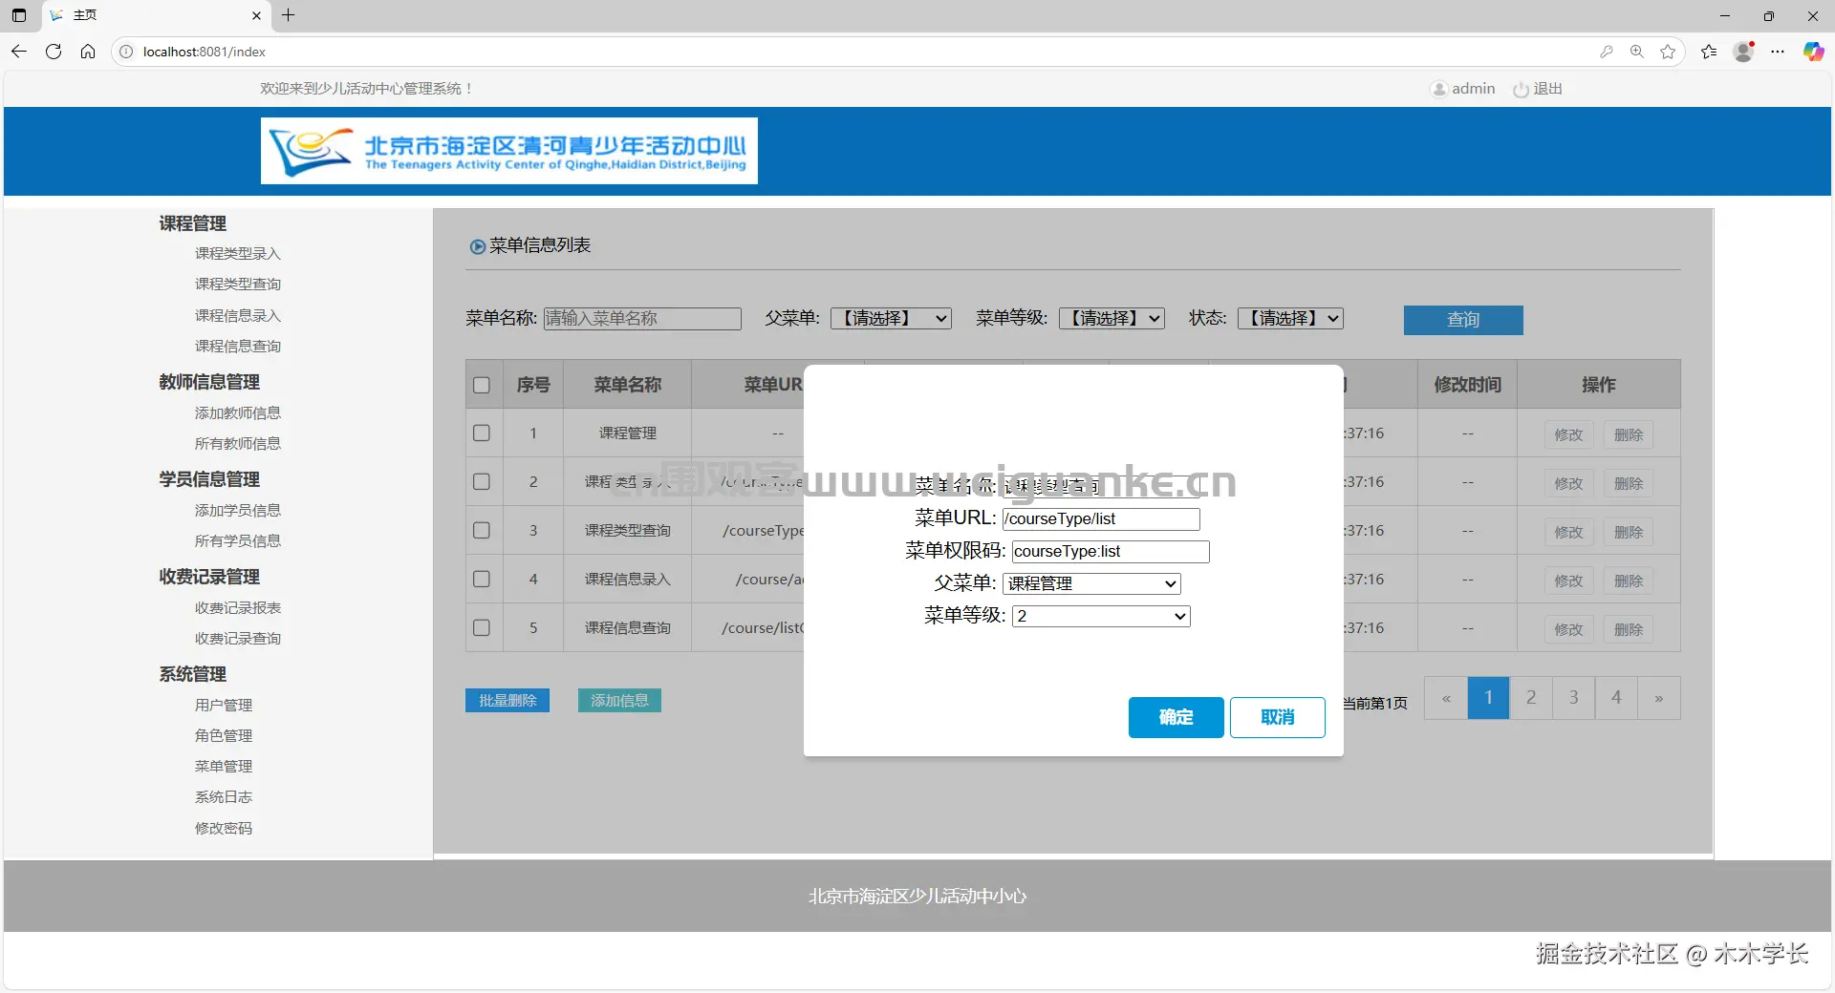
Task: Open the favorites list icon
Action: [x=1709, y=52]
